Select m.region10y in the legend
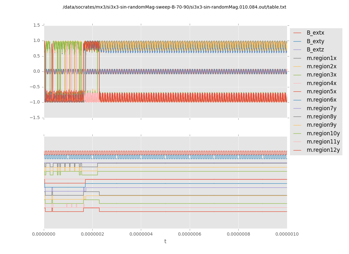Viewport: 349px width, 254px height. click(323, 133)
